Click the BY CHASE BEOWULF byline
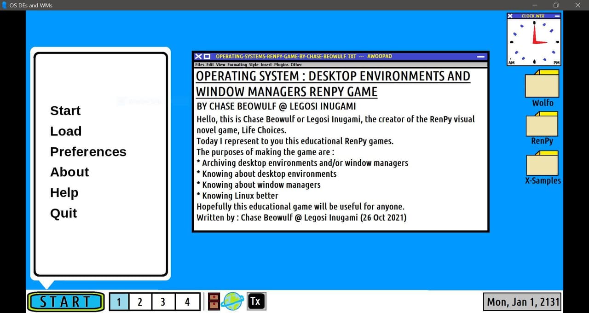589x313 pixels. pyautogui.click(x=276, y=106)
